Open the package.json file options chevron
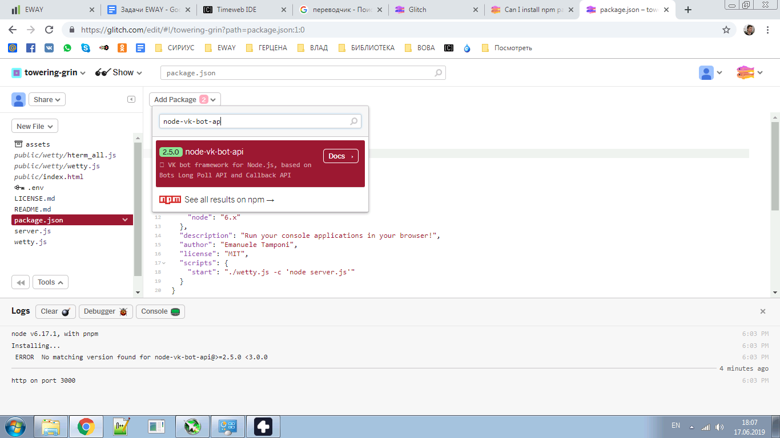780x438 pixels. 125,220
